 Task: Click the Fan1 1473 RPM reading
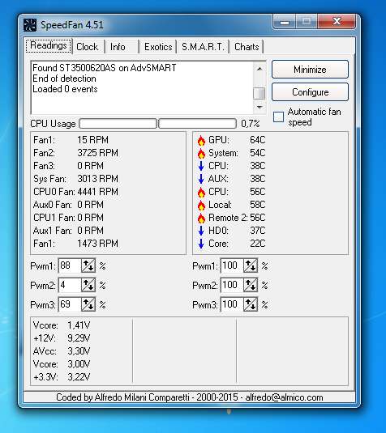75,244
